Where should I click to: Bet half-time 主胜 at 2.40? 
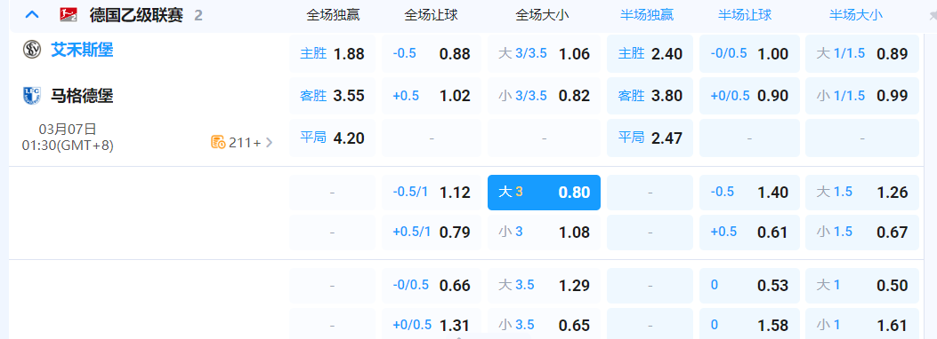pos(650,53)
